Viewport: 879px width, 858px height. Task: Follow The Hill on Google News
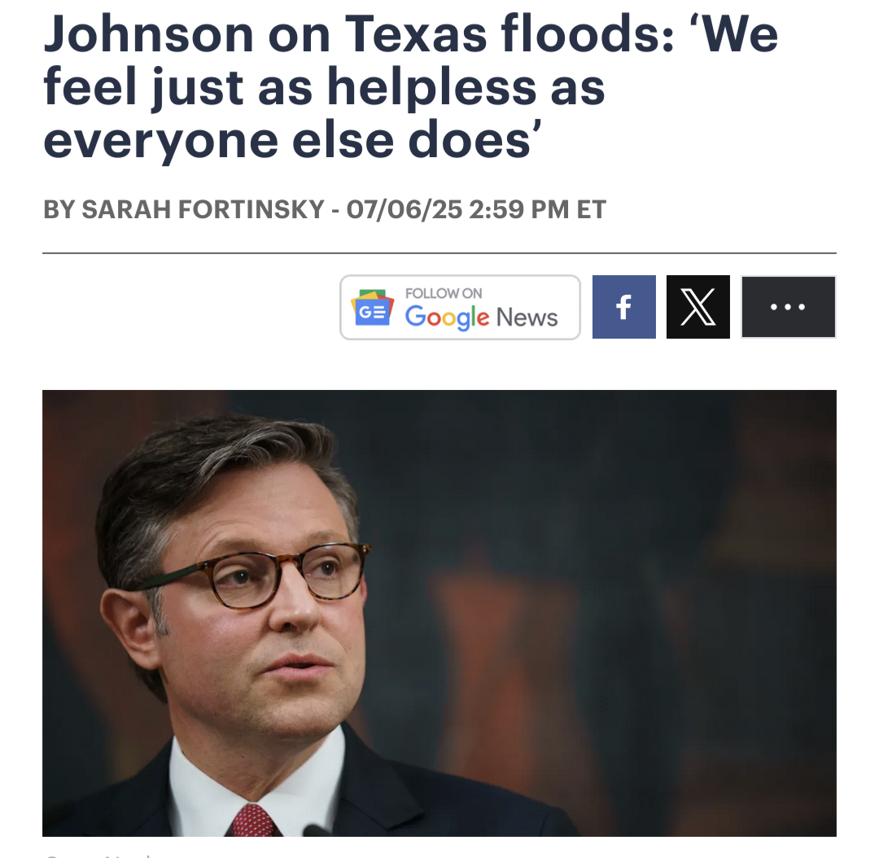pyautogui.click(x=460, y=308)
